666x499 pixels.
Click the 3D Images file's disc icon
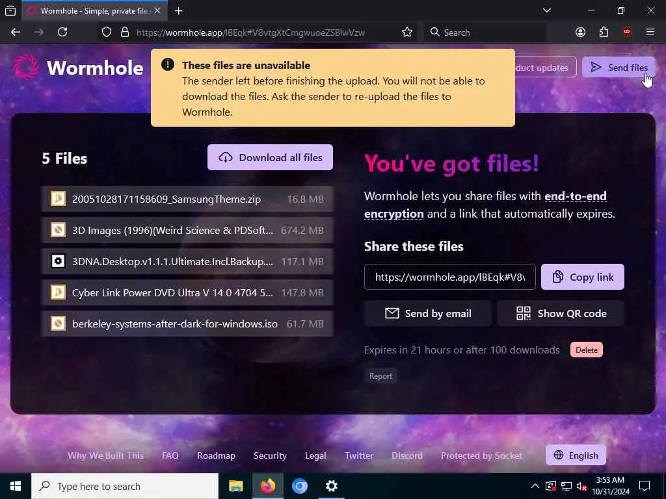(58, 230)
